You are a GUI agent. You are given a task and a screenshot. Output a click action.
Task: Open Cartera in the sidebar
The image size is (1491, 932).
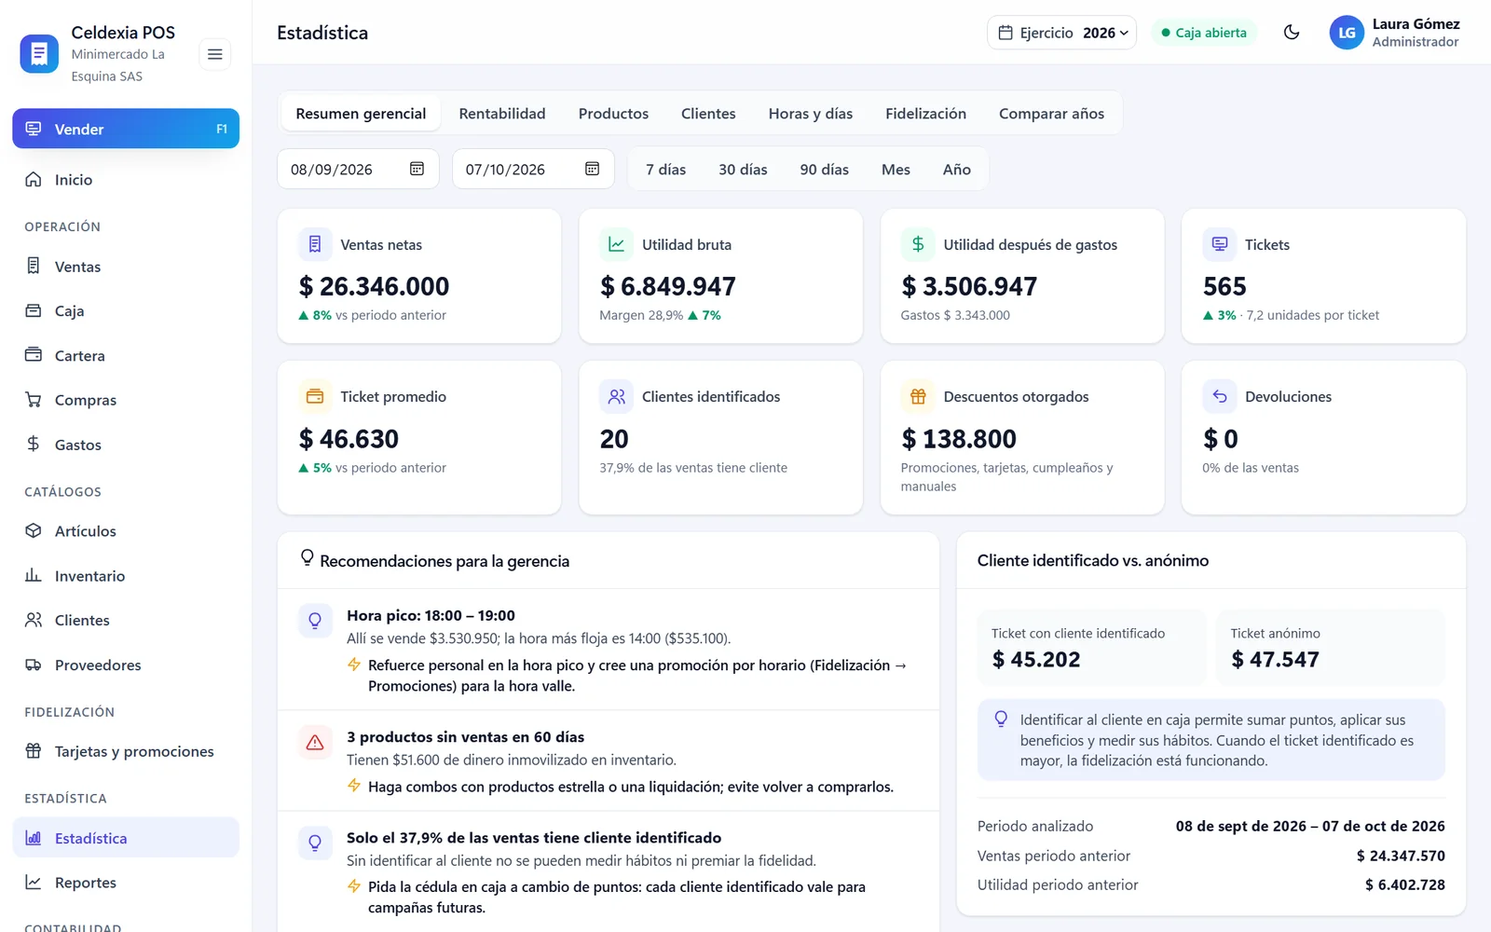(x=126, y=356)
